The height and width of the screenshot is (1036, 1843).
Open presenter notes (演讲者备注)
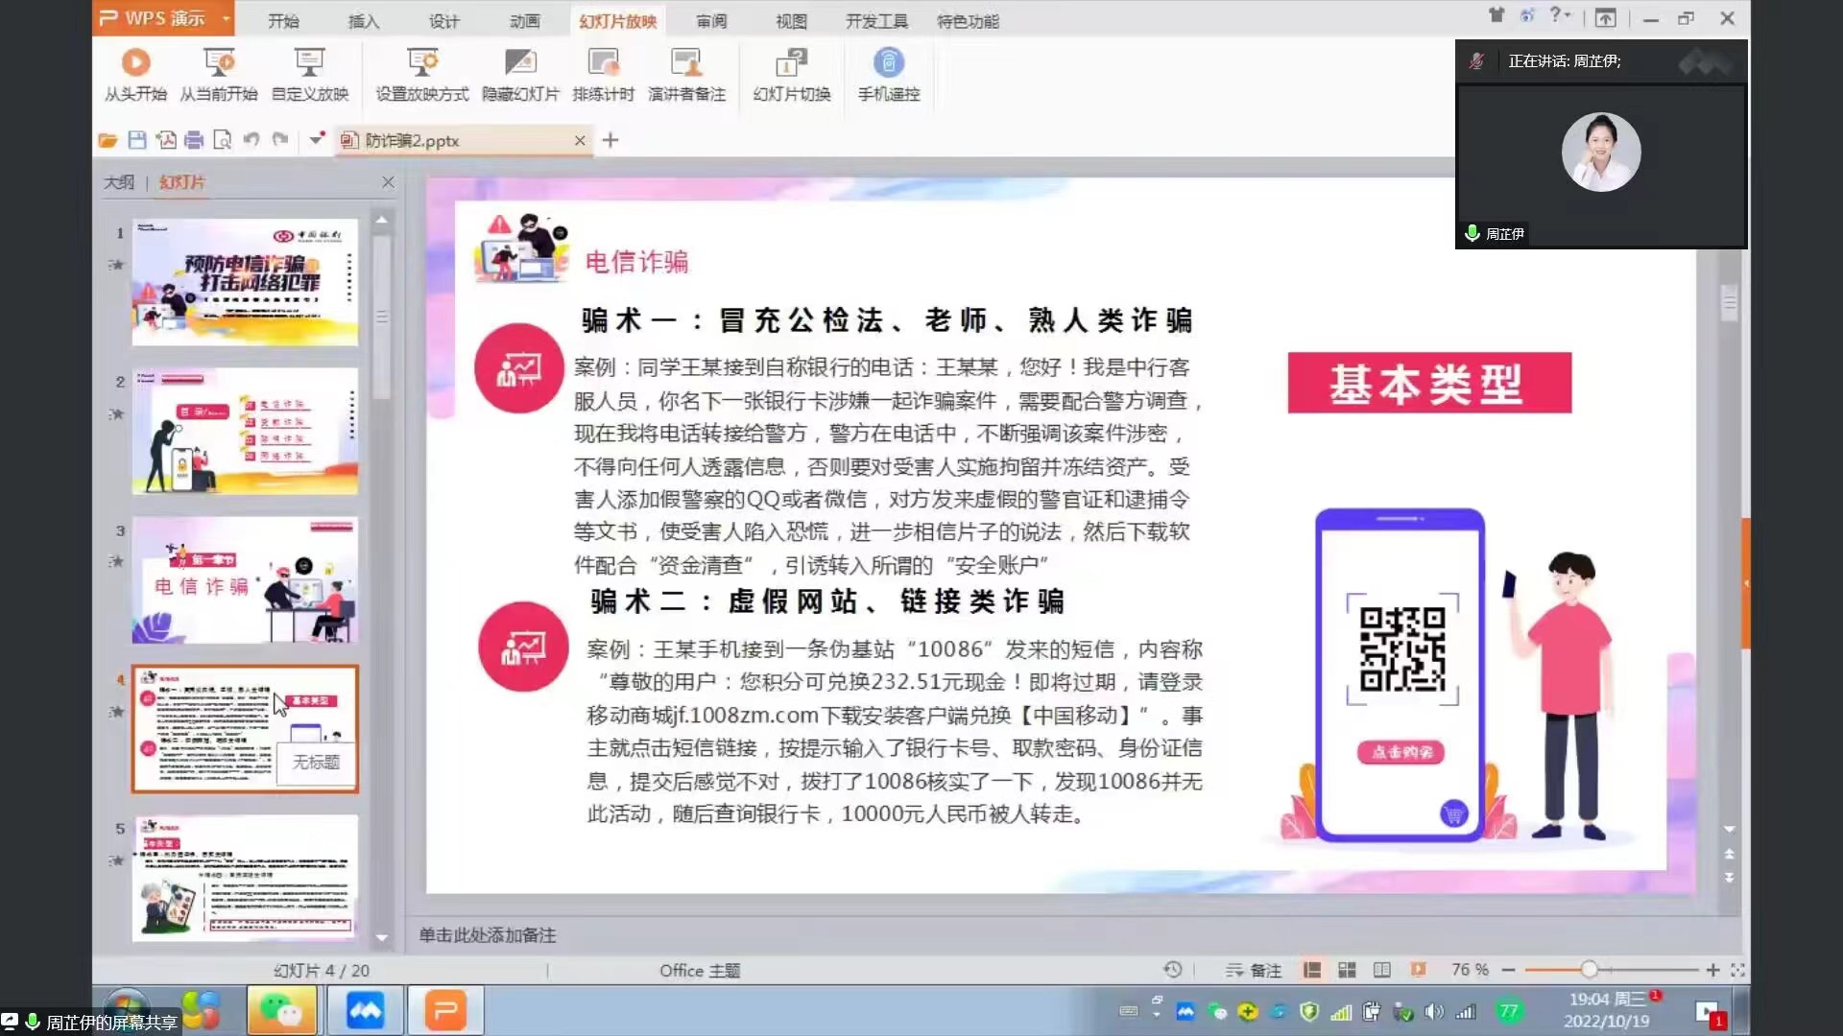[686, 75]
